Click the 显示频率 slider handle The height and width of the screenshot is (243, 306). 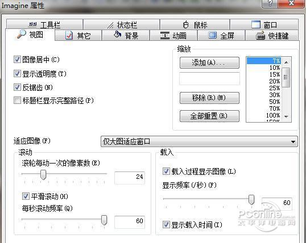tap(251, 199)
